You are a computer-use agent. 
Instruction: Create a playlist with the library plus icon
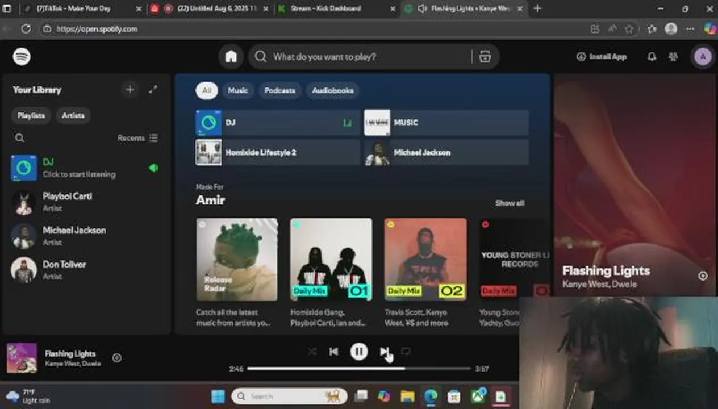(130, 90)
